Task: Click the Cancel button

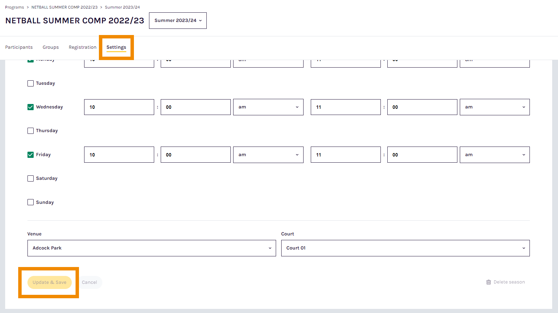Action: click(89, 282)
